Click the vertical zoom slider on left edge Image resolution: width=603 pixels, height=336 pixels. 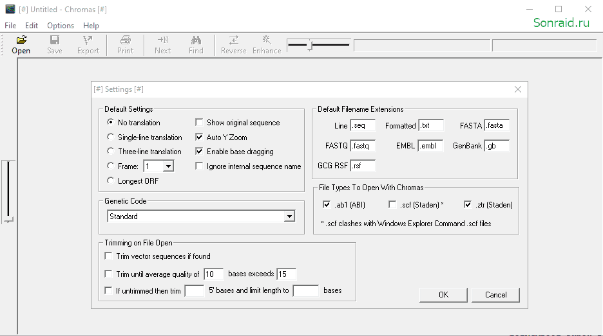8,192
